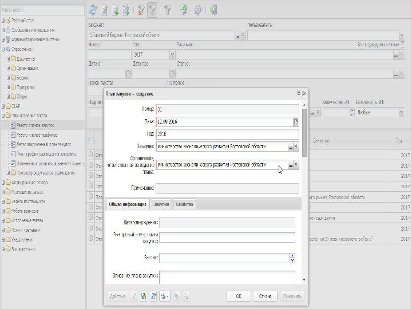Open Бюджет lookup ellipsis in filter panel

pyautogui.click(x=237, y=35)
